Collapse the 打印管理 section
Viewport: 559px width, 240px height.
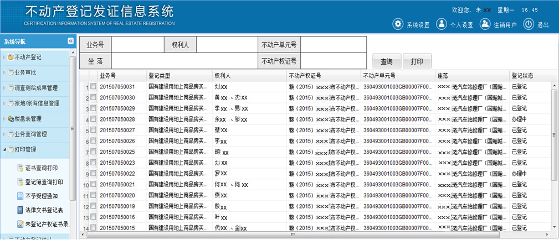pos(4,149)
